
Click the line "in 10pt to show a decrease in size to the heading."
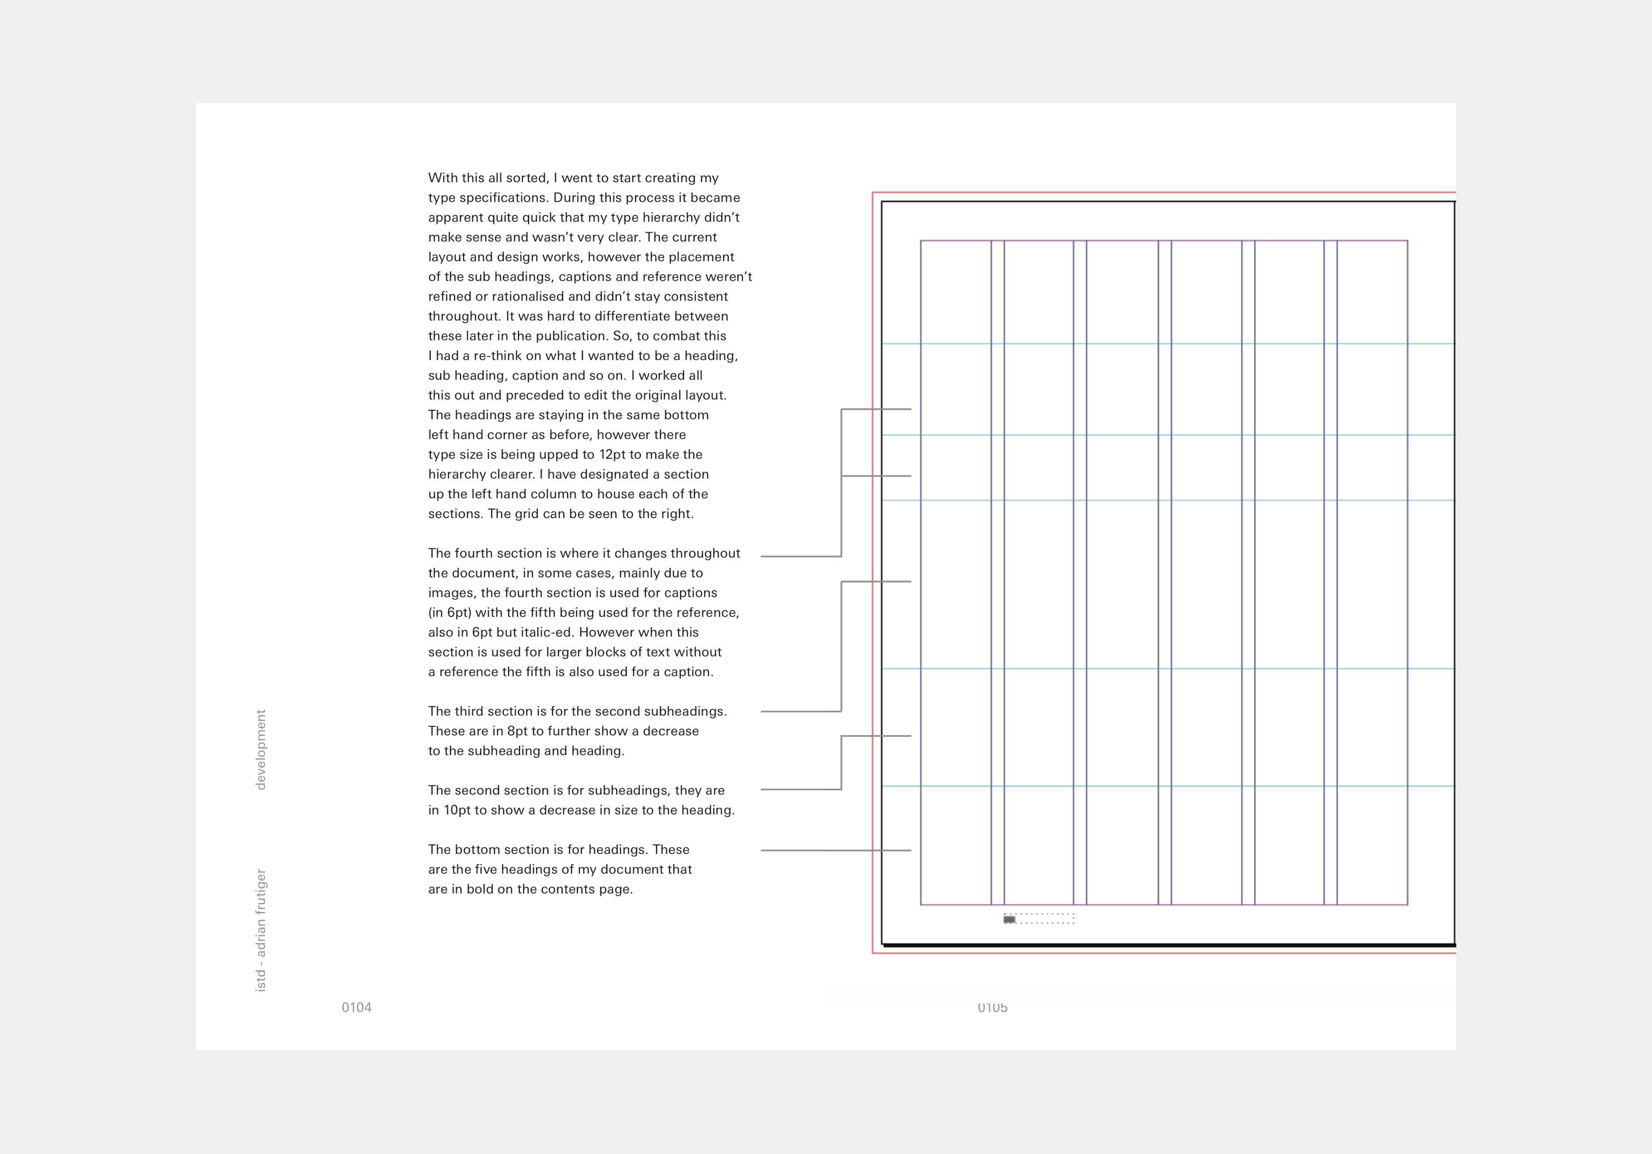[x=581, y=810]
